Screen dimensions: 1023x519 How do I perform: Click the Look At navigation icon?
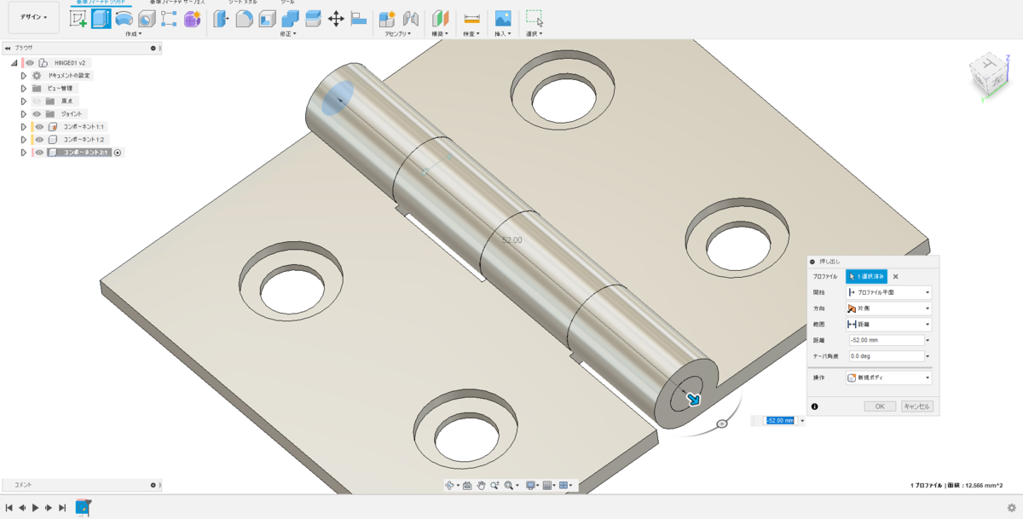tap(469, 485)
